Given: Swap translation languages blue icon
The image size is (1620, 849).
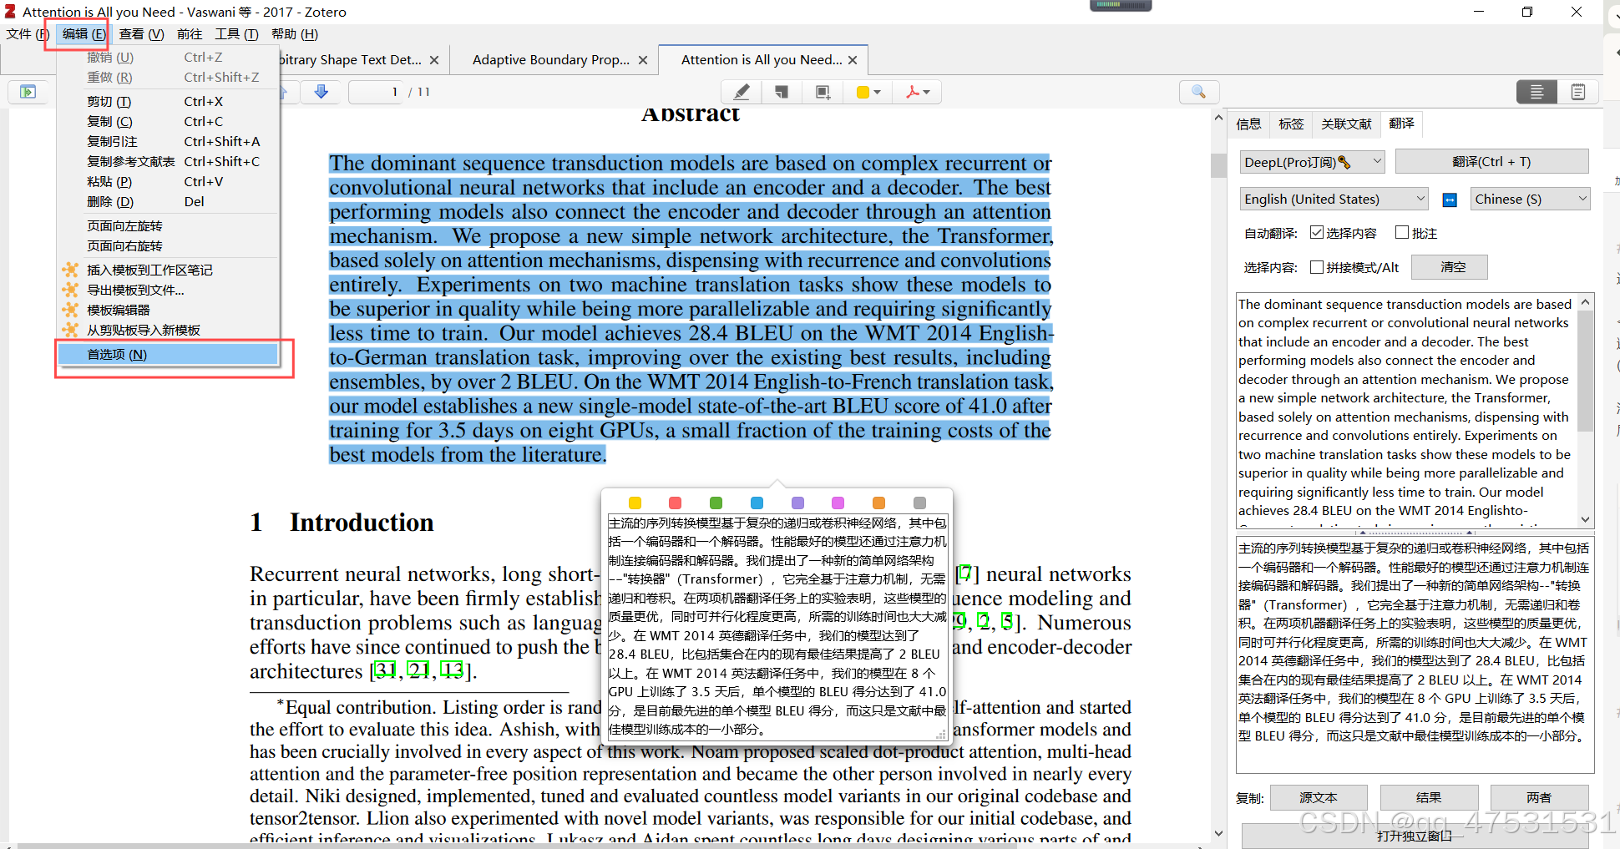Looking at the screenshot, I should (1450, 200).
